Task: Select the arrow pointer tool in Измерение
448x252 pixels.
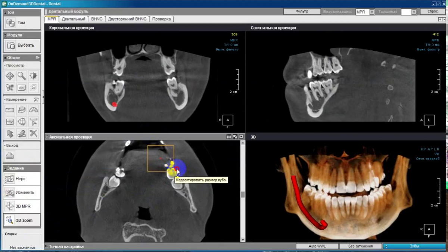Action: [10, 133]
